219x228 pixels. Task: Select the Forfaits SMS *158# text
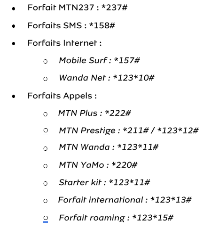tap(71, 25)
